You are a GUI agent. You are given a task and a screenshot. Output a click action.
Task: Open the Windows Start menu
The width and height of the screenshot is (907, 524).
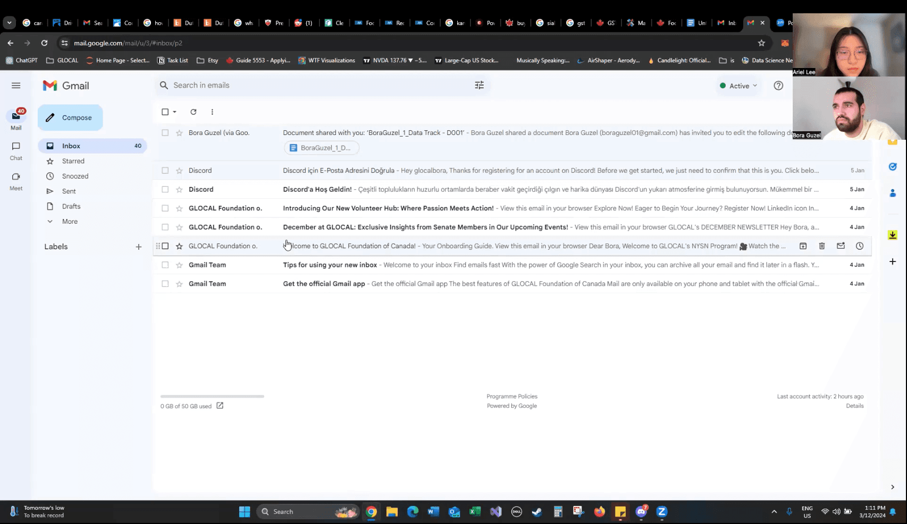[x=245, y=512]
